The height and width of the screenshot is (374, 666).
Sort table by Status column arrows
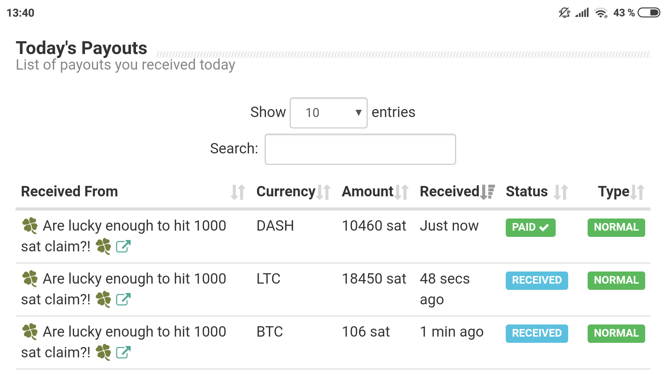click(x=561, y=192)
